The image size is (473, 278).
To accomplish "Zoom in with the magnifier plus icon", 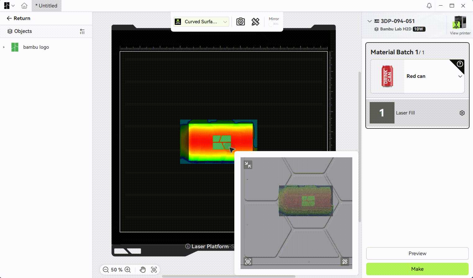I will click(128, 270).
